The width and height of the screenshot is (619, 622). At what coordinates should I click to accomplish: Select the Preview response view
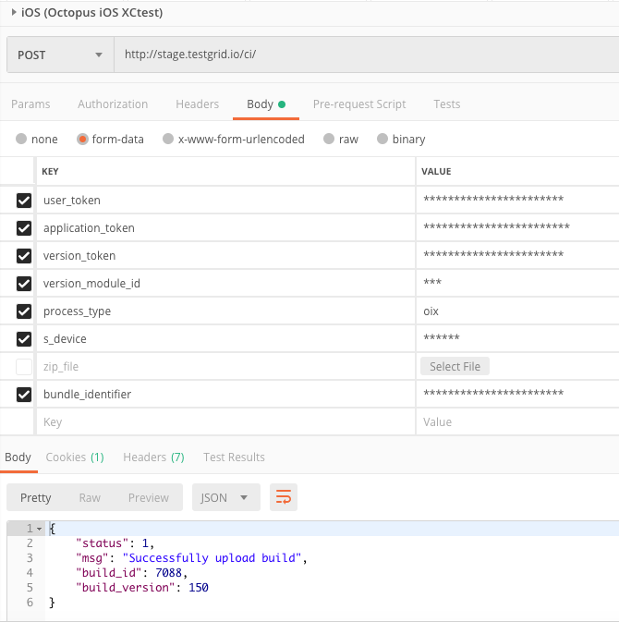149,497
